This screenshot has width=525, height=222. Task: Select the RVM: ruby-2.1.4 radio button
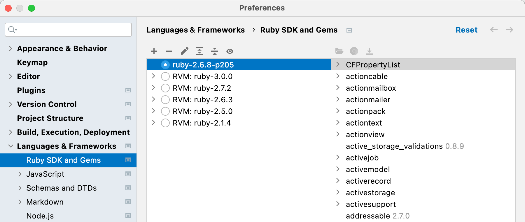[165, 123]
